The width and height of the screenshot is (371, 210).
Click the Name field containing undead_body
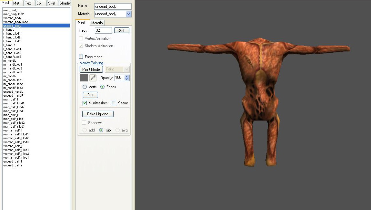point(113,6)
